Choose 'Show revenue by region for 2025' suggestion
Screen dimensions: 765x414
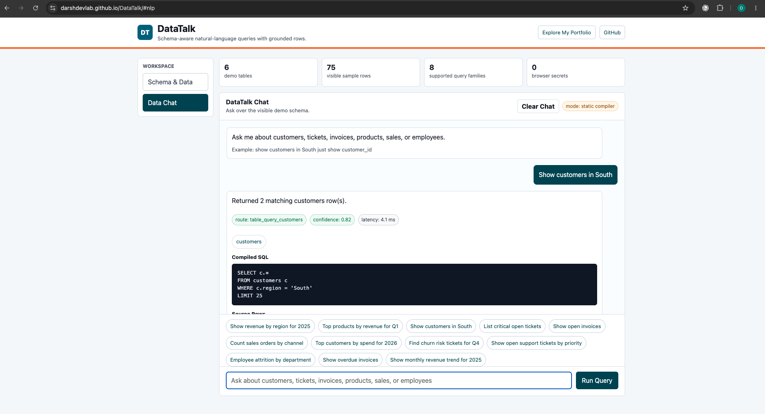tap(270, 326)
